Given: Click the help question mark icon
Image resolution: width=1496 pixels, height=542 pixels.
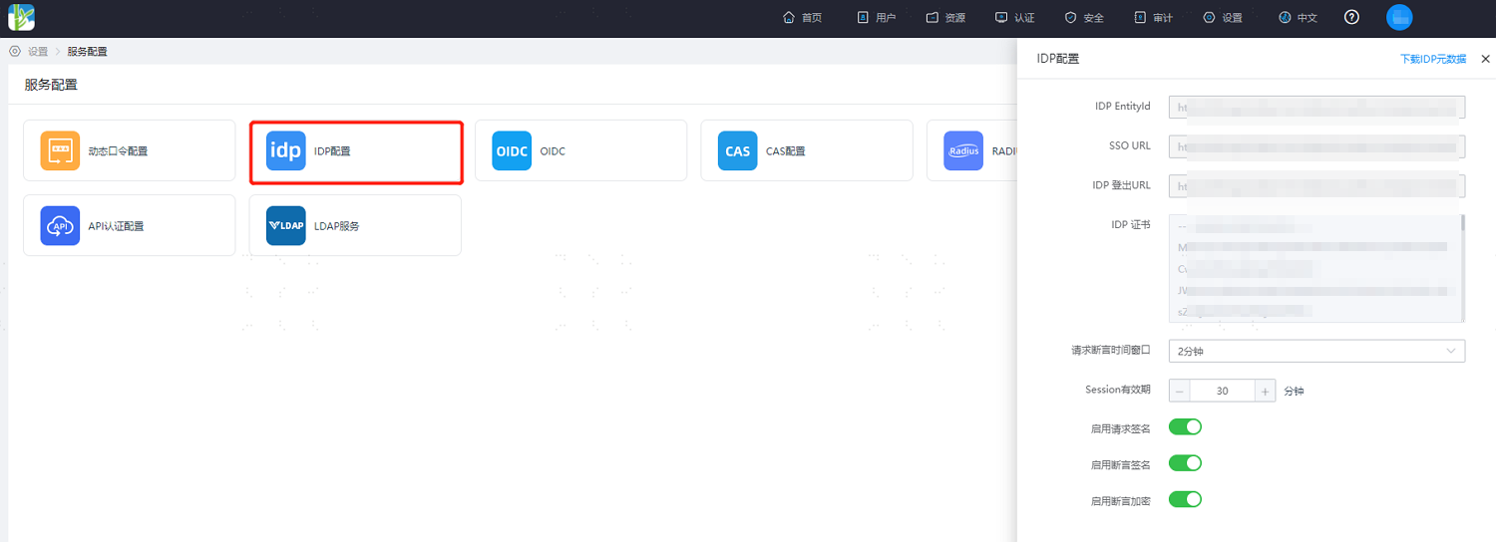Looking at the screenshot, I should click(x=1351, y=17).
